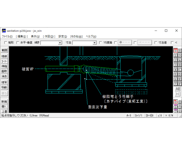Select layer 6 button
Screen dimensions: 182x145
175,79
